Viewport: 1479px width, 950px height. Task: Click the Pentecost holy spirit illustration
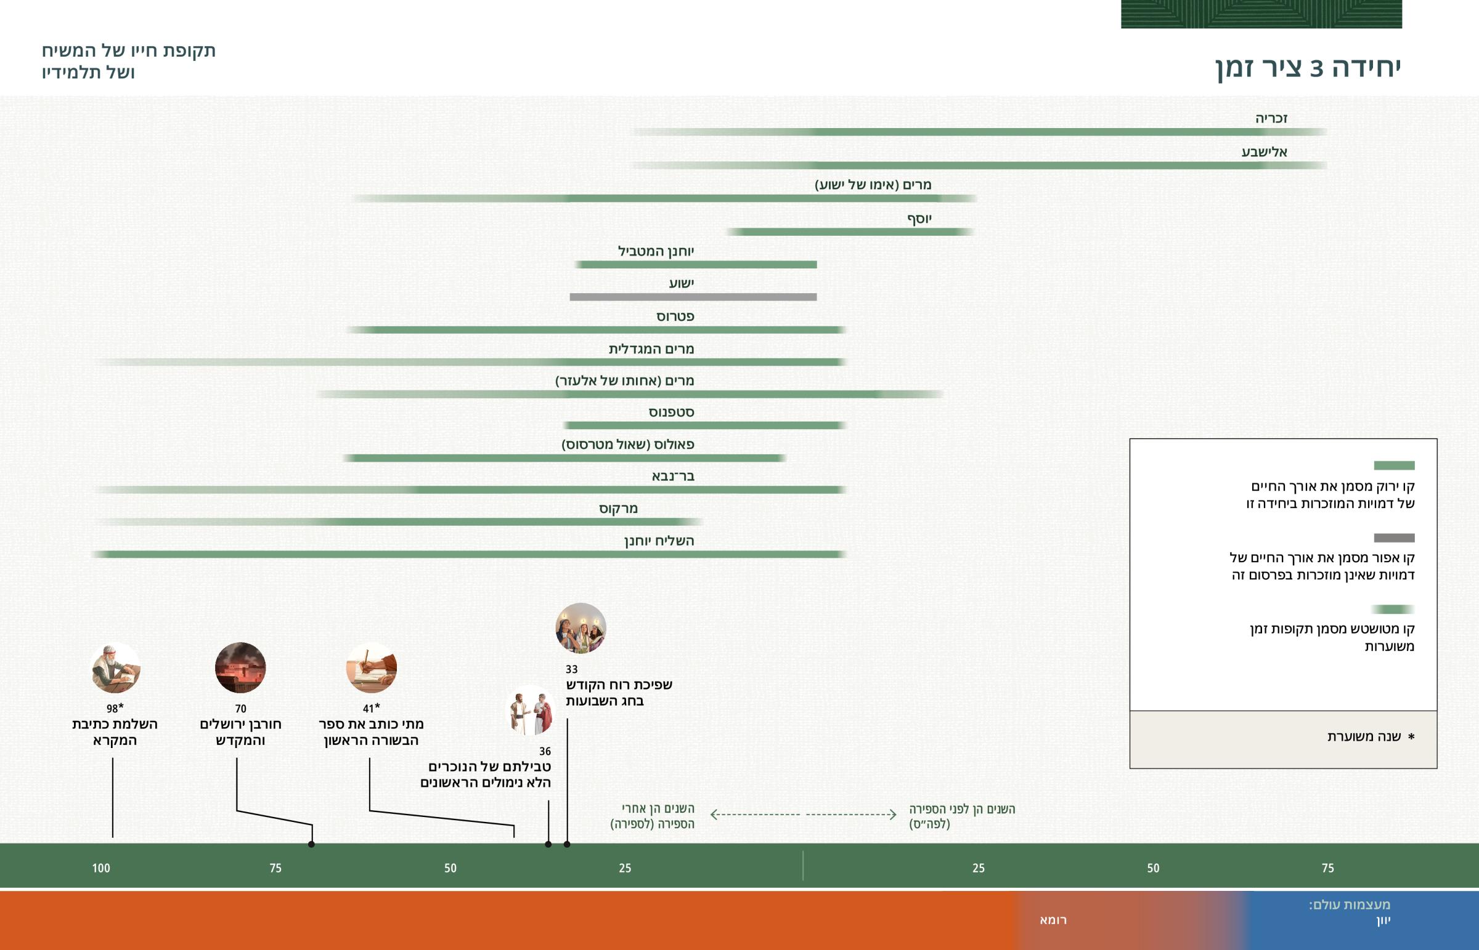pyautogui.click(x=581, y=628)
